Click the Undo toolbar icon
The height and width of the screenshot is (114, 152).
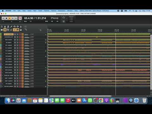pyautogui.click(x=15, y=27)
